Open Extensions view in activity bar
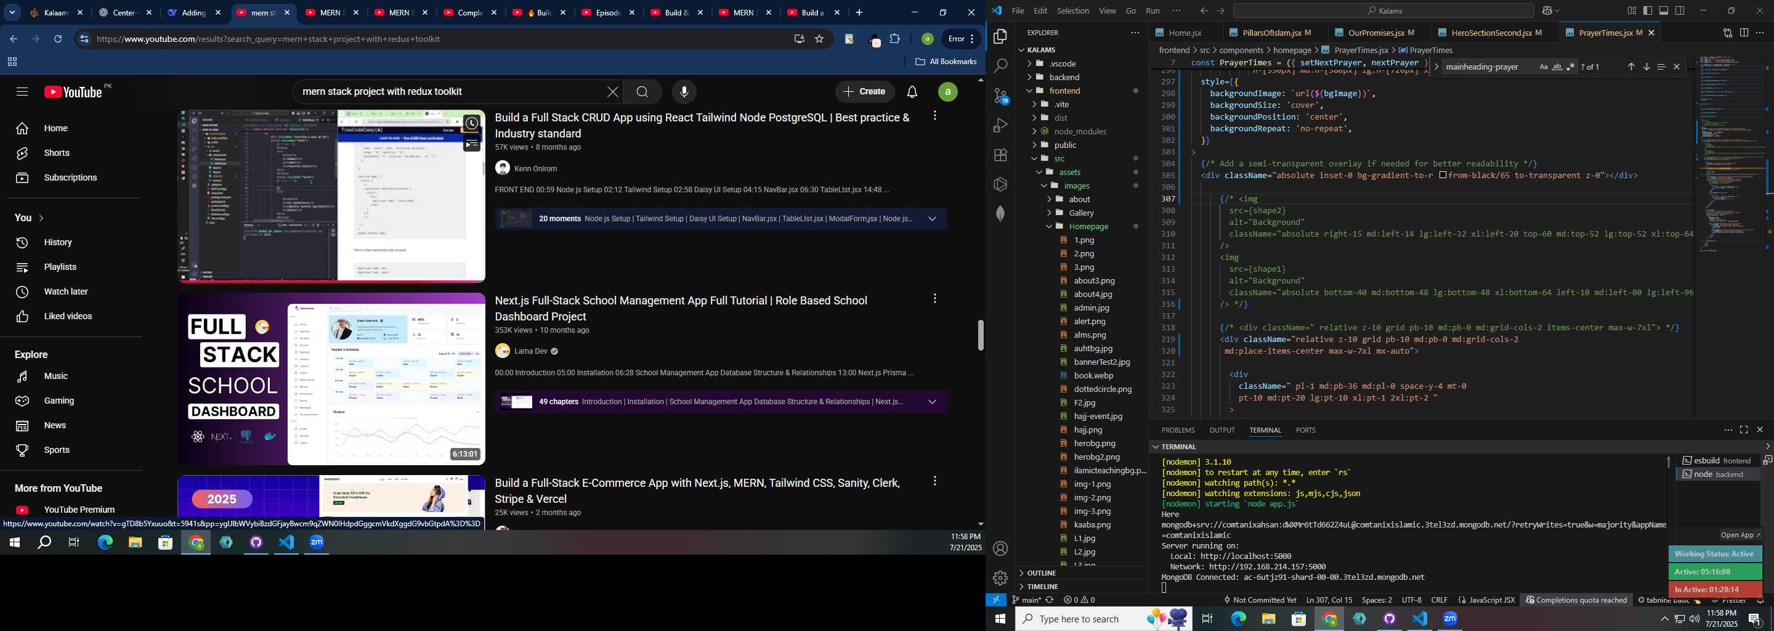This screenshot has width=1774, height=631. point(1000,155)
